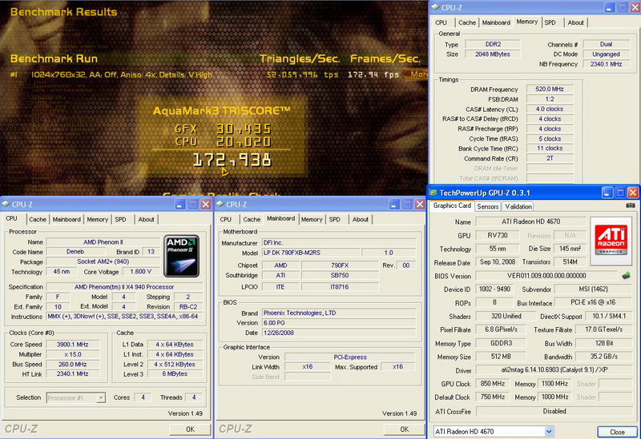Click OK in the CPU-Z mainboard window

pyautogui.click(x=405, y=429)
